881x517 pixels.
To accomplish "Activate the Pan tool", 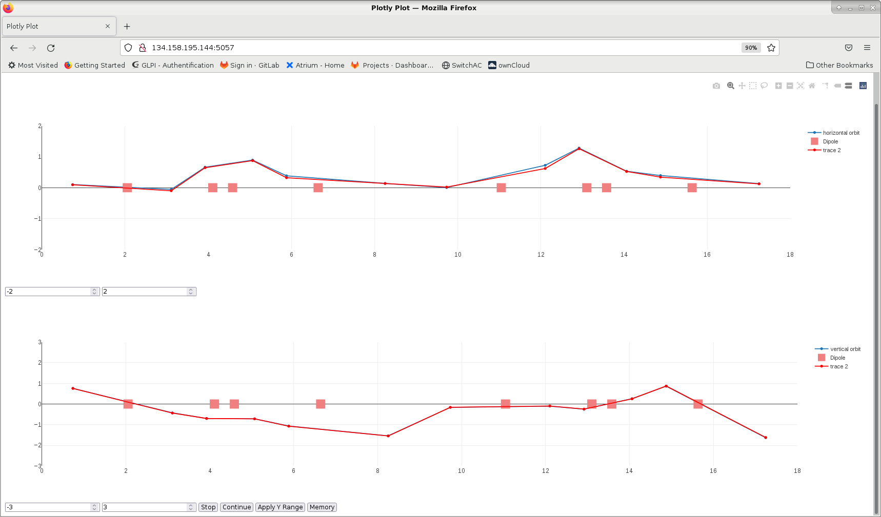I will point(742,86).
